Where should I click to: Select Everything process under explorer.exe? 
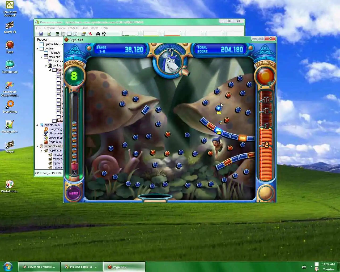point(53,129)
